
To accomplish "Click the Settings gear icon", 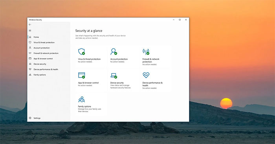I will point(30,118).
